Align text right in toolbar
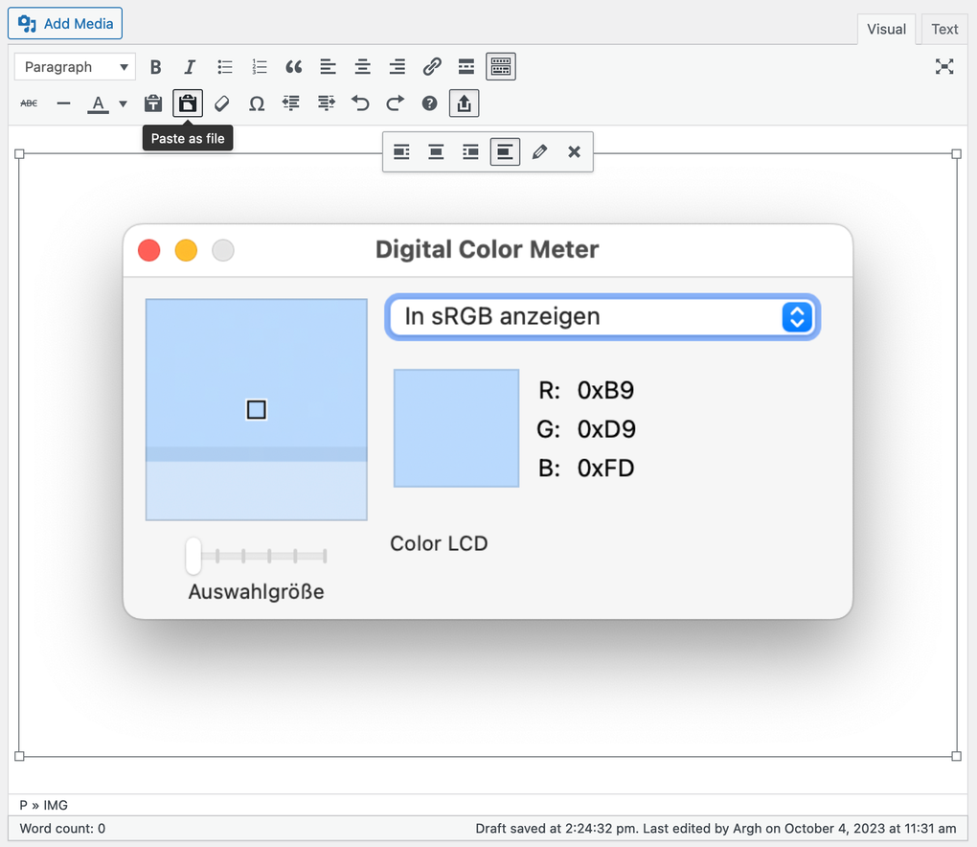This screenshot has width=977, height=847. [397, 67]
